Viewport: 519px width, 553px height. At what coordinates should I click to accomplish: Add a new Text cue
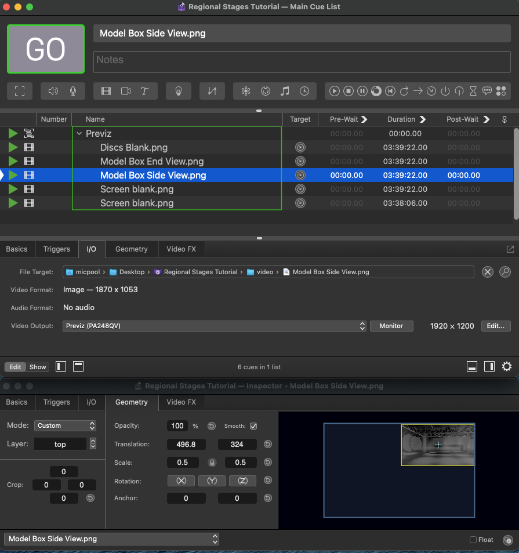pyautogui.click(x=145, y=91)
